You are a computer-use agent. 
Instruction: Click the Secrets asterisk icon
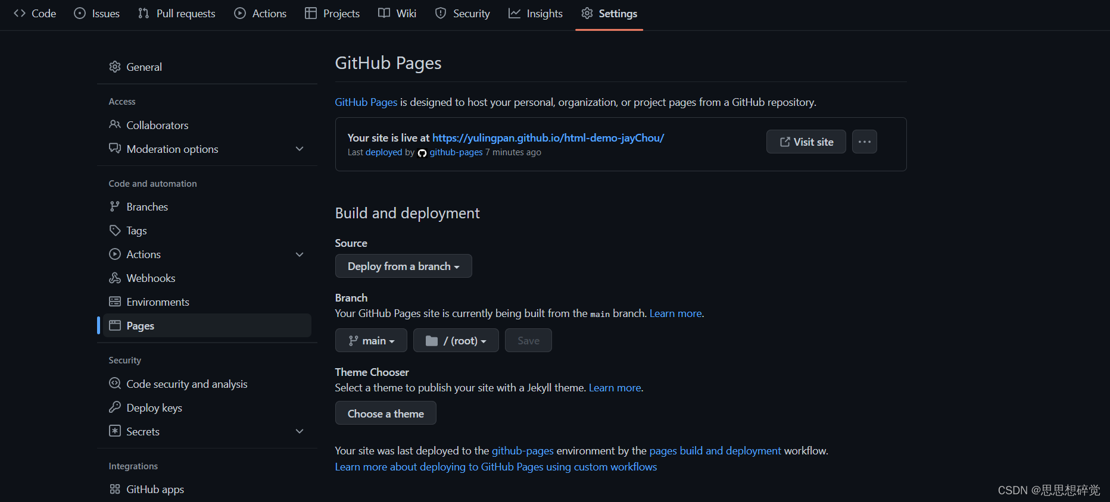pos(115,431)
